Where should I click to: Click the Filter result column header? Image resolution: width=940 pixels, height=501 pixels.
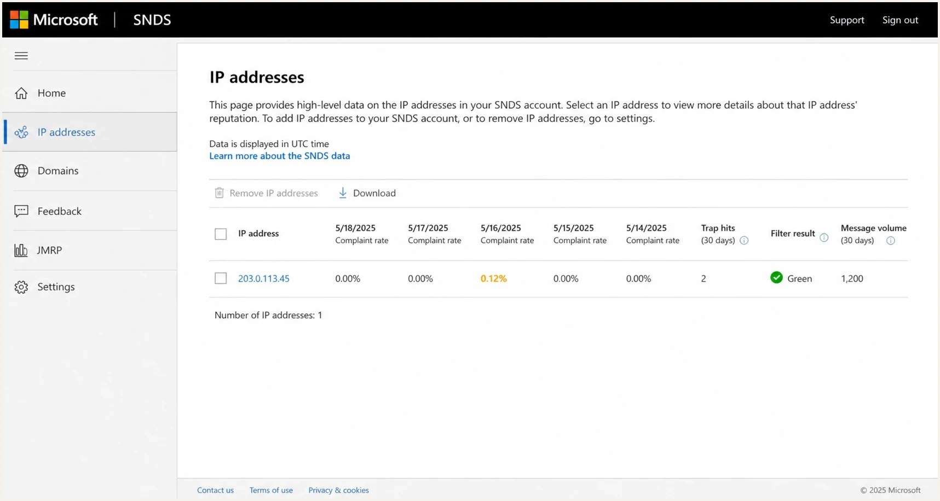point(793,234)
